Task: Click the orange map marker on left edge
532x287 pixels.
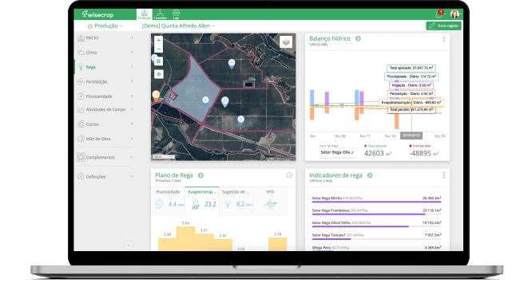Action: pos(156,95)
